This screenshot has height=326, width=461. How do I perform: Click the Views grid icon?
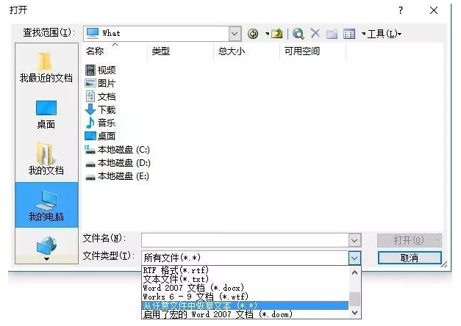(349, 34)
